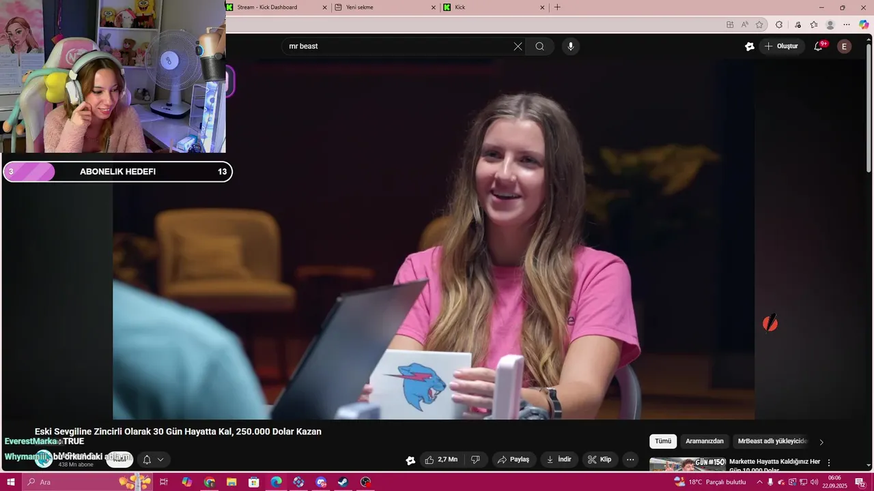Start voice search with the microphone icon

pyautogui.click(x=570, y=46)
